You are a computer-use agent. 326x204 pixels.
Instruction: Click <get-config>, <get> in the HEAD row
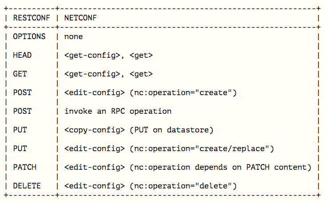tap(108, 56)
